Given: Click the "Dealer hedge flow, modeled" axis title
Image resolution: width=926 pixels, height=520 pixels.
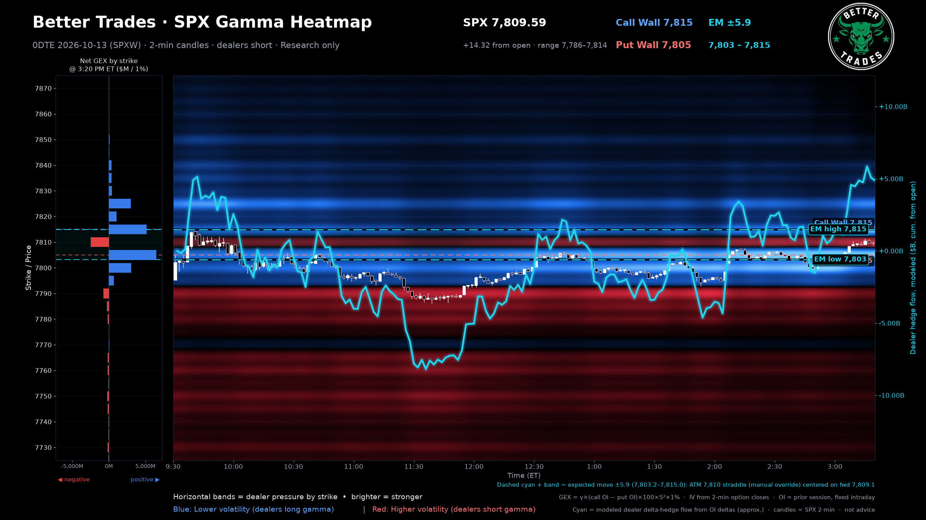Looking at the screenshot, I should click(x=913, y=268).
